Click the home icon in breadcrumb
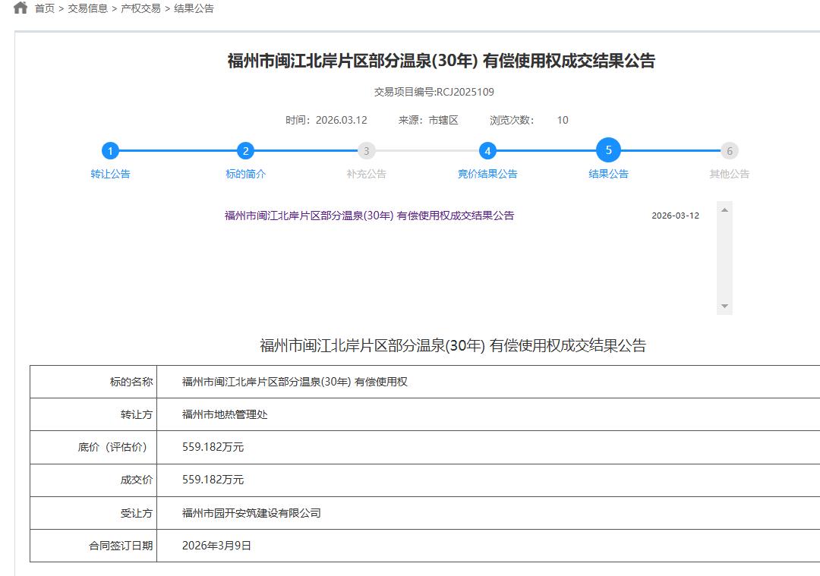This screenshot has height=576, width=820. (x=20, y=8)
